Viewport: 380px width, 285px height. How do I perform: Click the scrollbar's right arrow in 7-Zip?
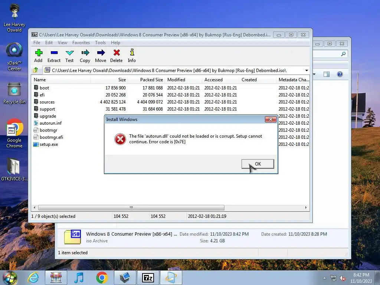click(x=306, y=208)
